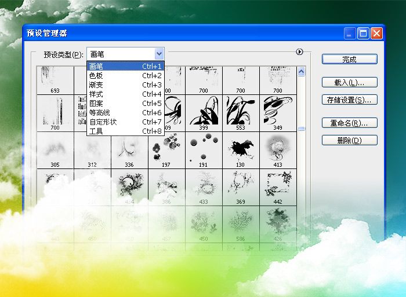Select the floral brush preset 553
This screenshot has width=406, height=297.
point(241,110)
